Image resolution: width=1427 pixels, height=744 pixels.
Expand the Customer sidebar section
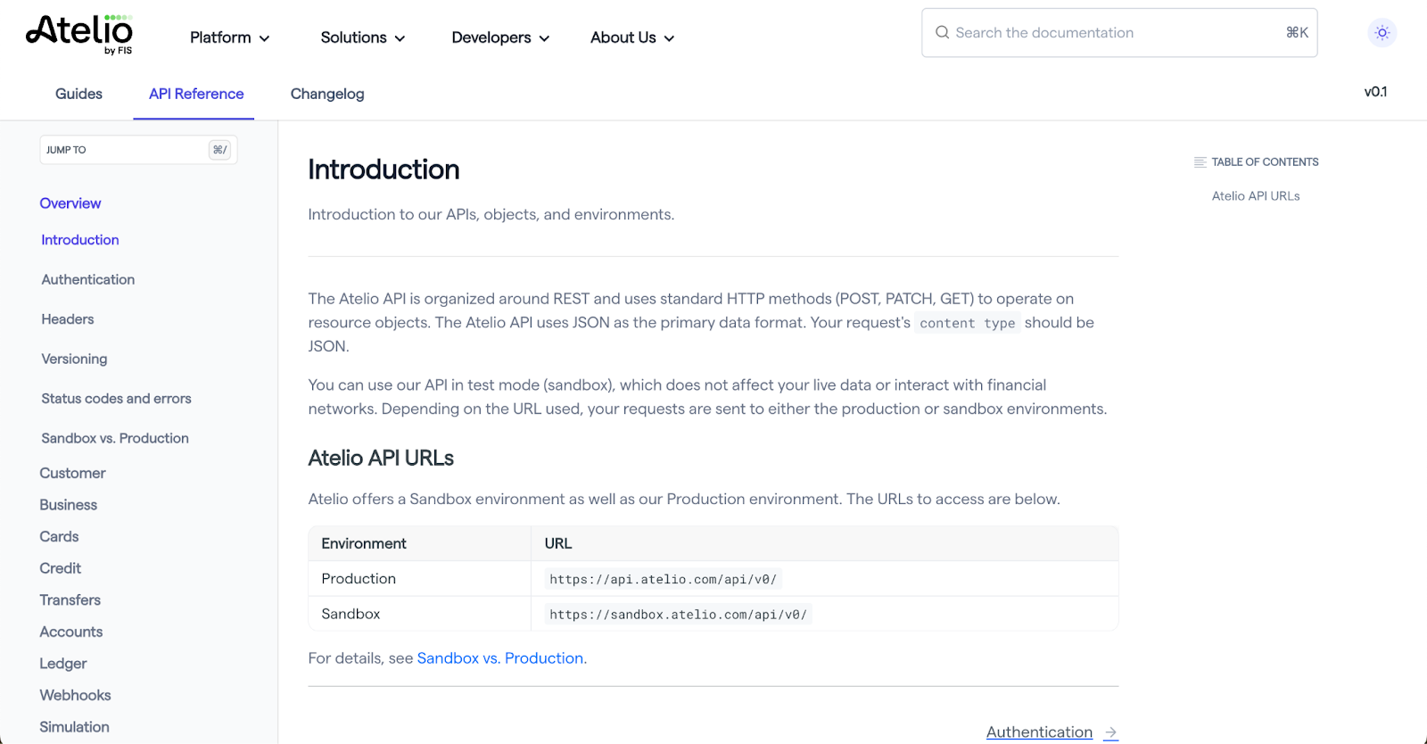(72, 473)
